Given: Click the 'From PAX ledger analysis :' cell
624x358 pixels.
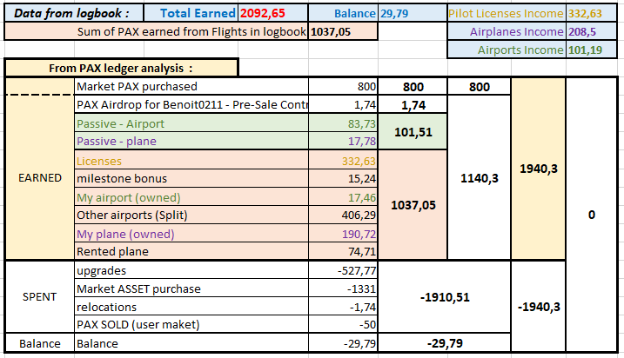Looking at the screenshot, I should click(x=121, y=68).
